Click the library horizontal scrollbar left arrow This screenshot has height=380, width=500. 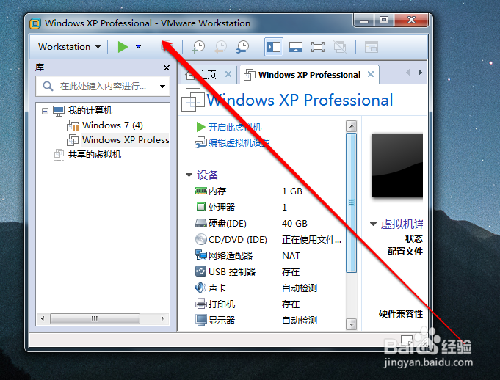(43, 318)
